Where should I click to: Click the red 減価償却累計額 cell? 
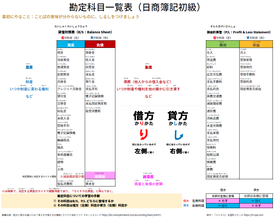[x=72, y=176]
